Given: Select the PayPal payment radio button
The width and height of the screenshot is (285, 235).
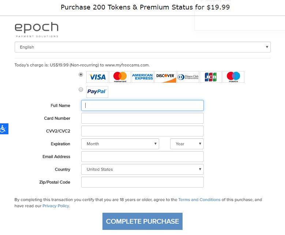Looking at the screenshot, I should (x=81, y=89).
